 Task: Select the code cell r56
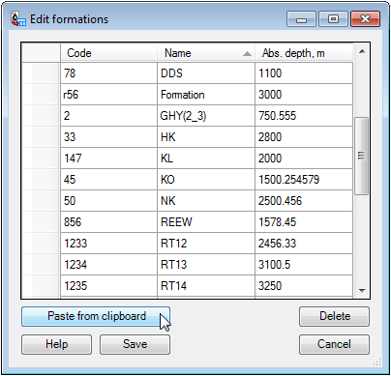pyautogui.click(x=108, y=95)
